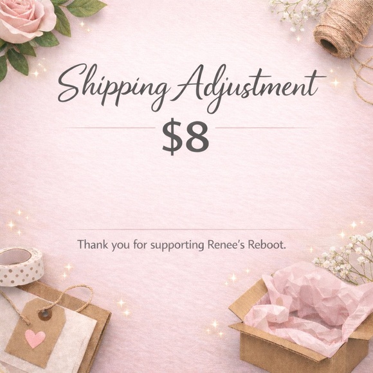The height and width of the screenshot is (373, 373).
Task: Click the polka dot washi tape roll
Action: pos(21,266)
